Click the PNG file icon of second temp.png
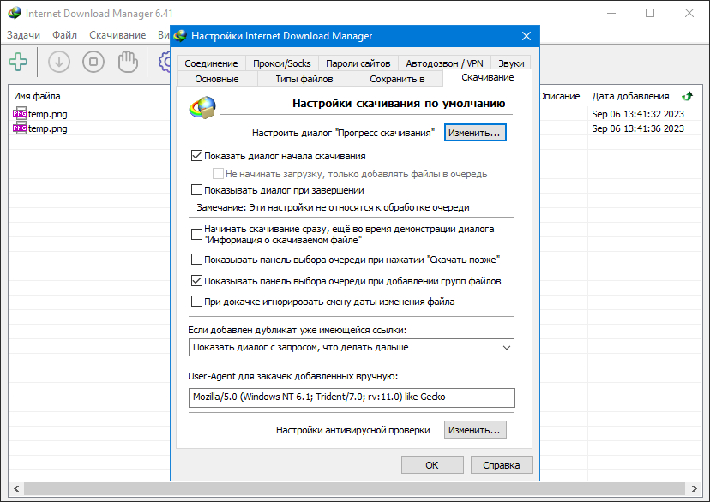Viewport: 710px width, 502px height. click(x=20, y=128)
